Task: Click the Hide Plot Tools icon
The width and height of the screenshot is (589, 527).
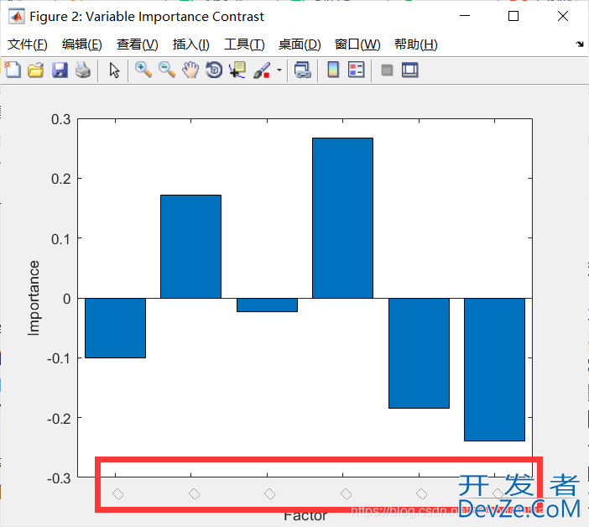Action: tap(387, 70)
